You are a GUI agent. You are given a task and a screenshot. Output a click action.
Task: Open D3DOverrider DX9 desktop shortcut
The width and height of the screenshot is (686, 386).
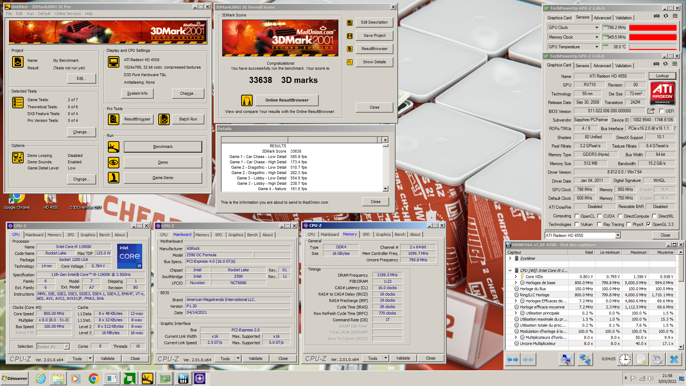pos(85,201)
